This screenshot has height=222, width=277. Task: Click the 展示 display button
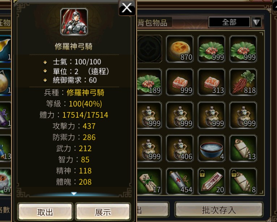(x=103, y=212)
